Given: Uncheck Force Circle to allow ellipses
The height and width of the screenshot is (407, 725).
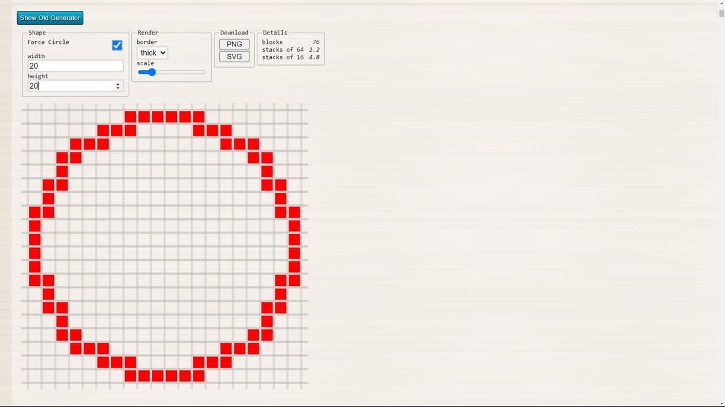Looking at the screenshot, I should click(x=117, y=45).
